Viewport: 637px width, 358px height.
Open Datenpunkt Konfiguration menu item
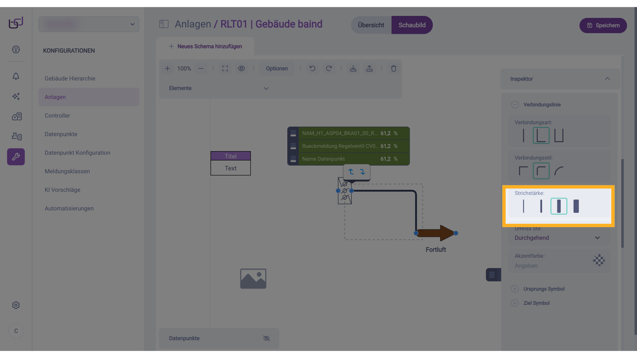click(77, 153)
